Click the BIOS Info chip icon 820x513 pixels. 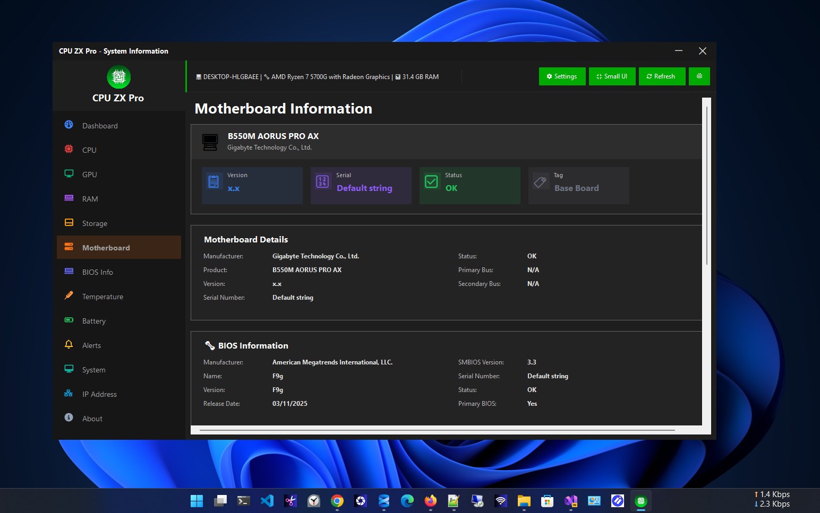coord(69,271)
